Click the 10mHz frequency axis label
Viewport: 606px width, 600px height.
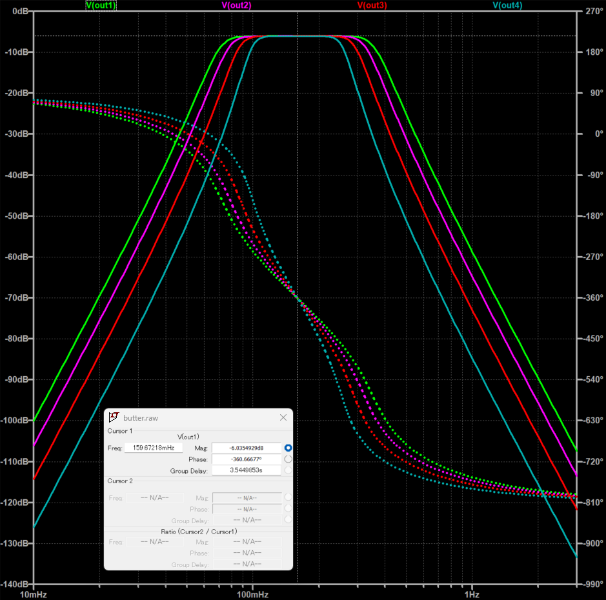pyautogui.click(x=34, y=595)
